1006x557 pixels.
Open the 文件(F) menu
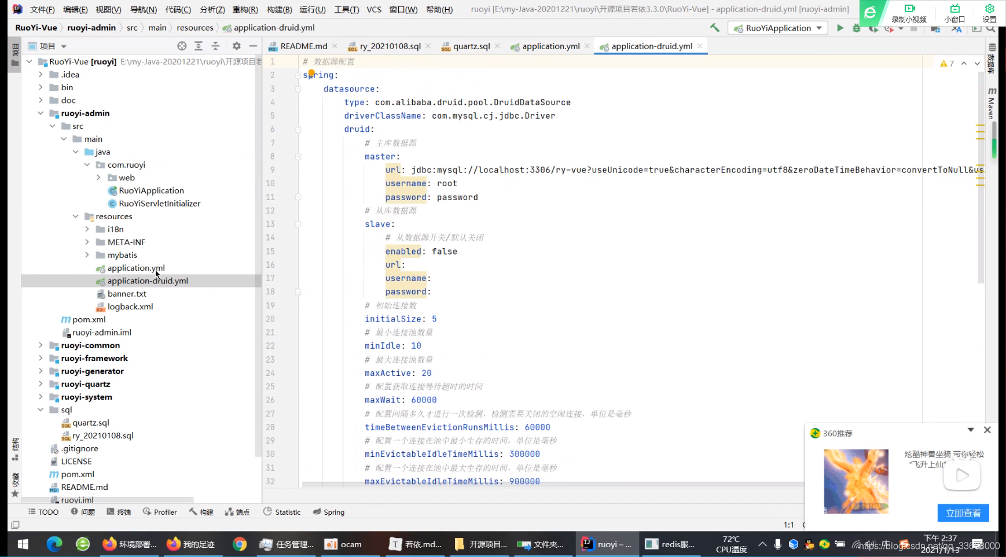click(x=42, y=9)
